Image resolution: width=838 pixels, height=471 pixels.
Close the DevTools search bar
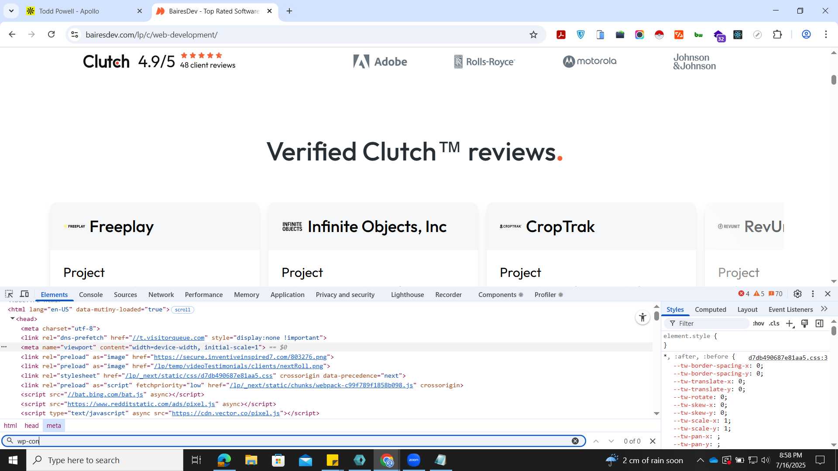pyautogui.click(x=653, y=441)
